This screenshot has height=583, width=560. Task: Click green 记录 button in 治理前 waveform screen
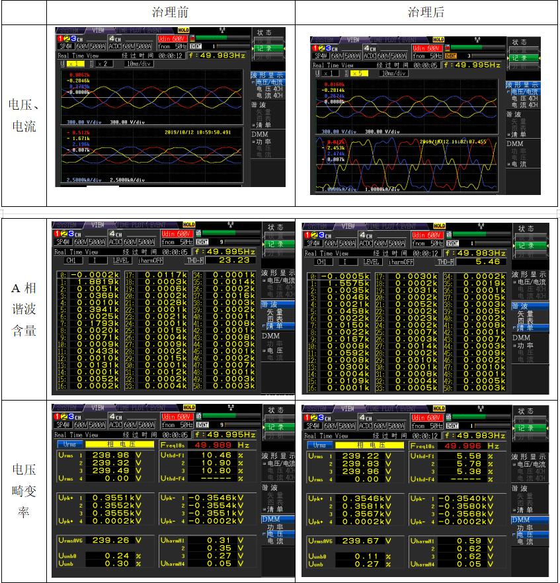coord(268,48)
